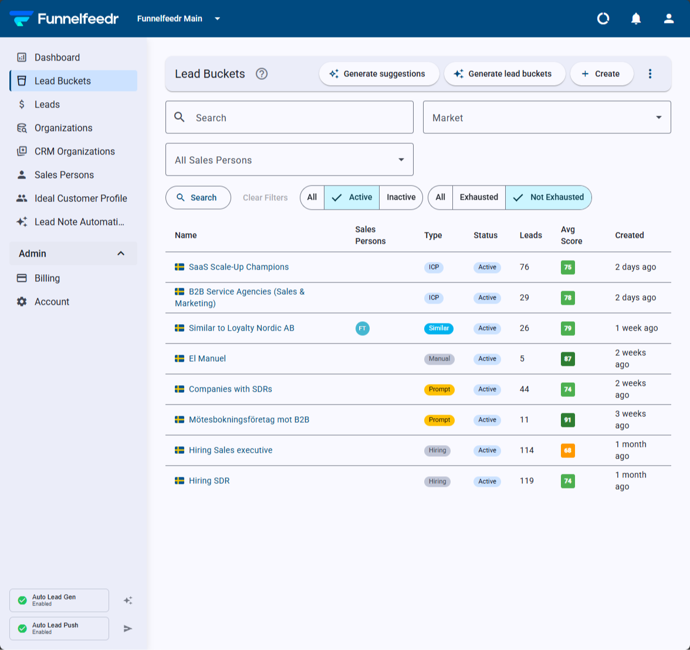Open the user profile icon
Image resolution: width=690 pixels, height=650 pixels.
[x=668, y=19]
